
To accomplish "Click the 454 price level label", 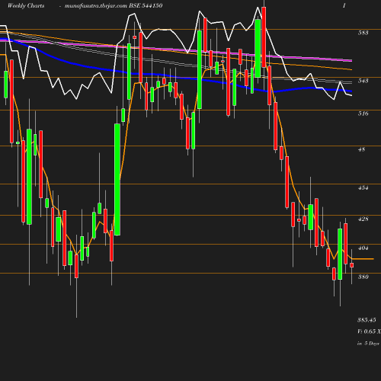I will tap(363, 187).
